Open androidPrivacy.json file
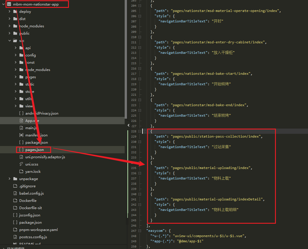This screenshot has height=249, width=308. (42, 113)
